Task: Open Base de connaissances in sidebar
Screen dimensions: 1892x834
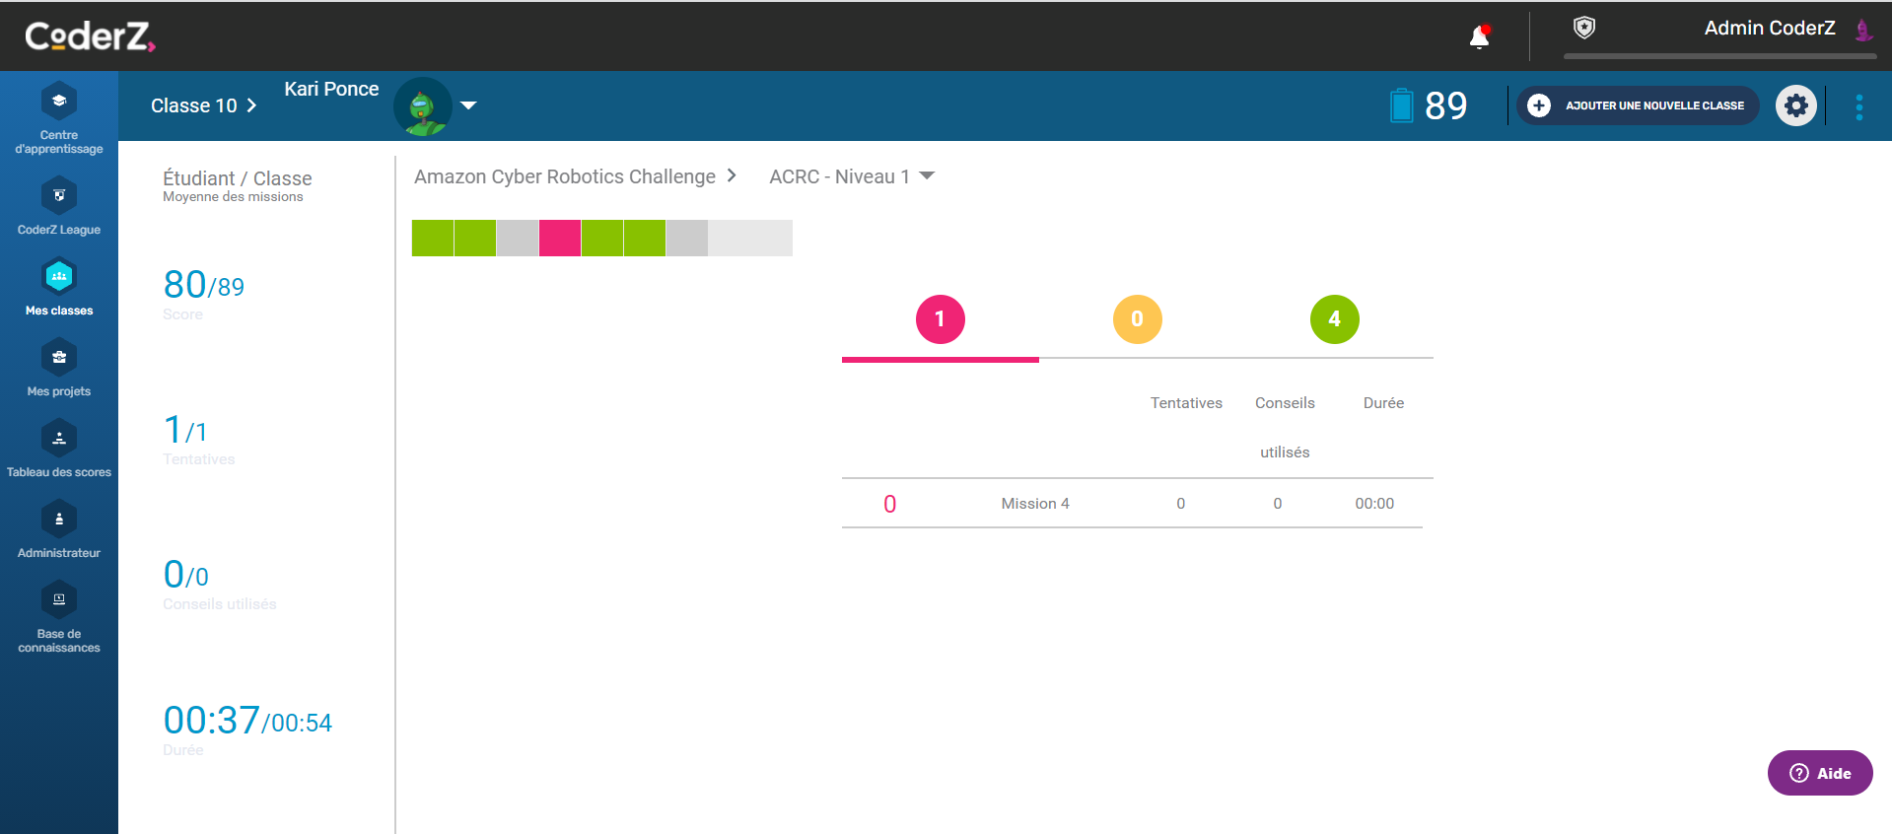Action: [x=59, y=600]
